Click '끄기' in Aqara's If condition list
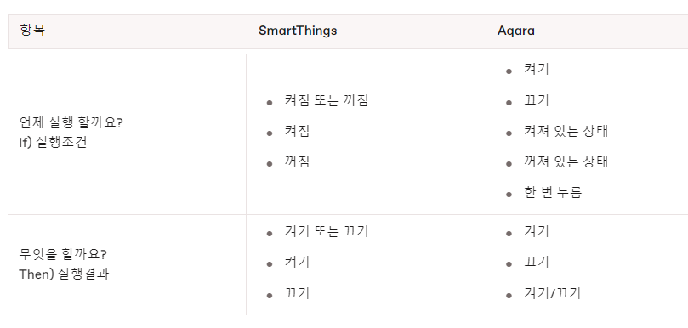Screen dimensions: 688x328 click(536, 100)
